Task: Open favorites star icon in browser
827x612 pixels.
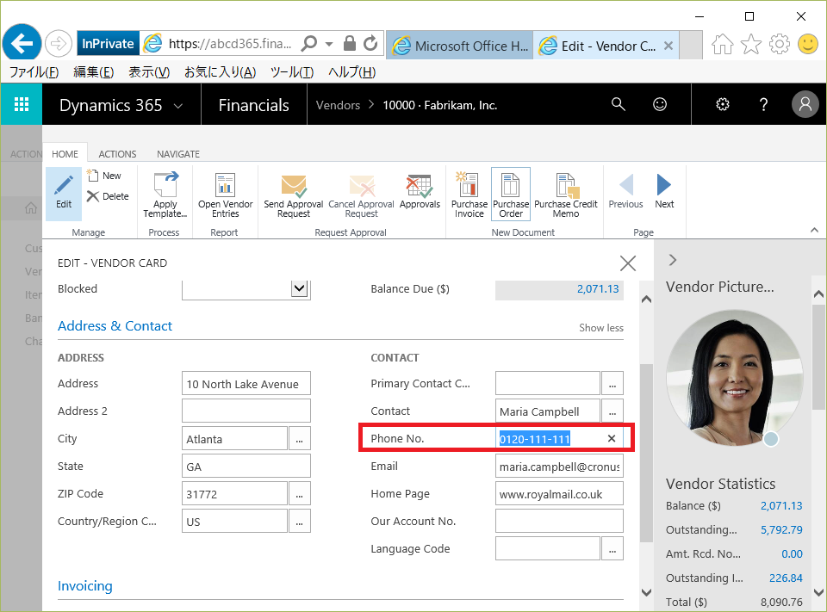Action: click(751, 44)
